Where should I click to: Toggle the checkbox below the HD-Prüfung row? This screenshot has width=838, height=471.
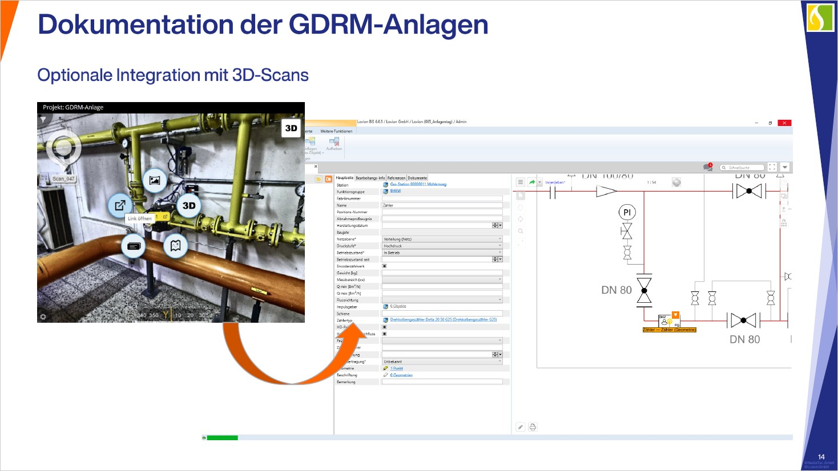(384, 334)
